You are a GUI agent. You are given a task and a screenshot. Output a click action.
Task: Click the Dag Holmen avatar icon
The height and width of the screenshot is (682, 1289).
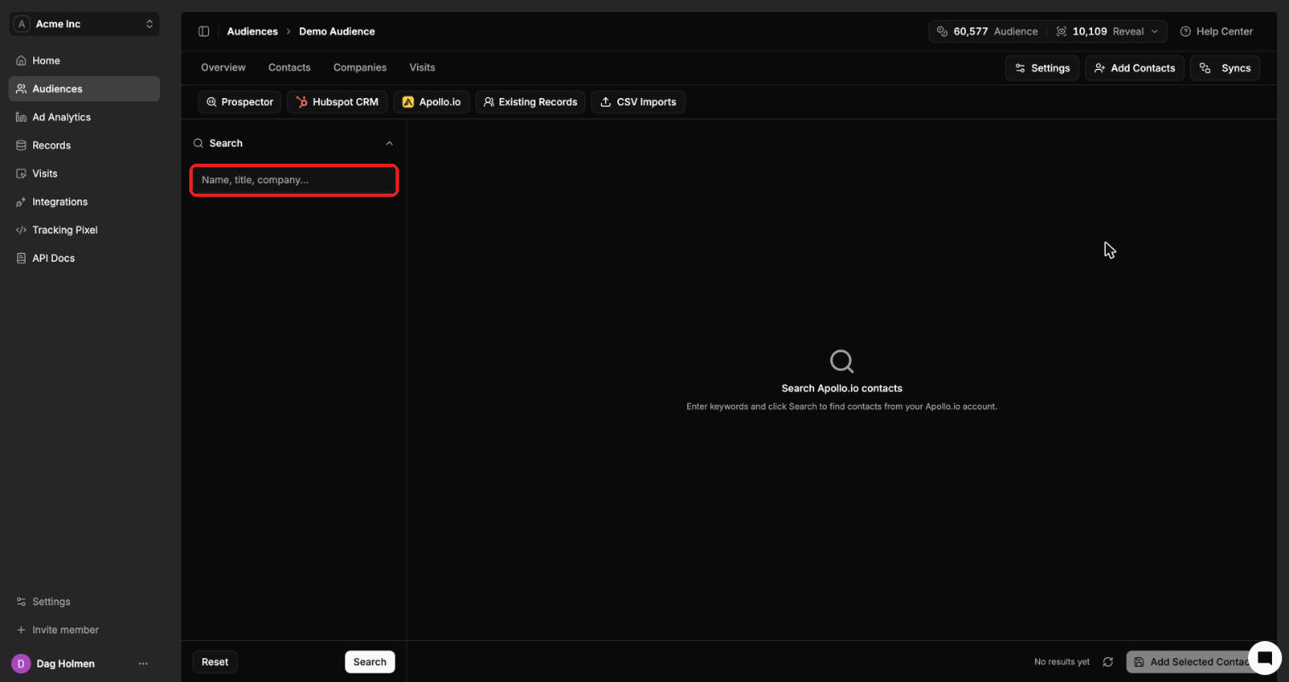click(20, 663)
